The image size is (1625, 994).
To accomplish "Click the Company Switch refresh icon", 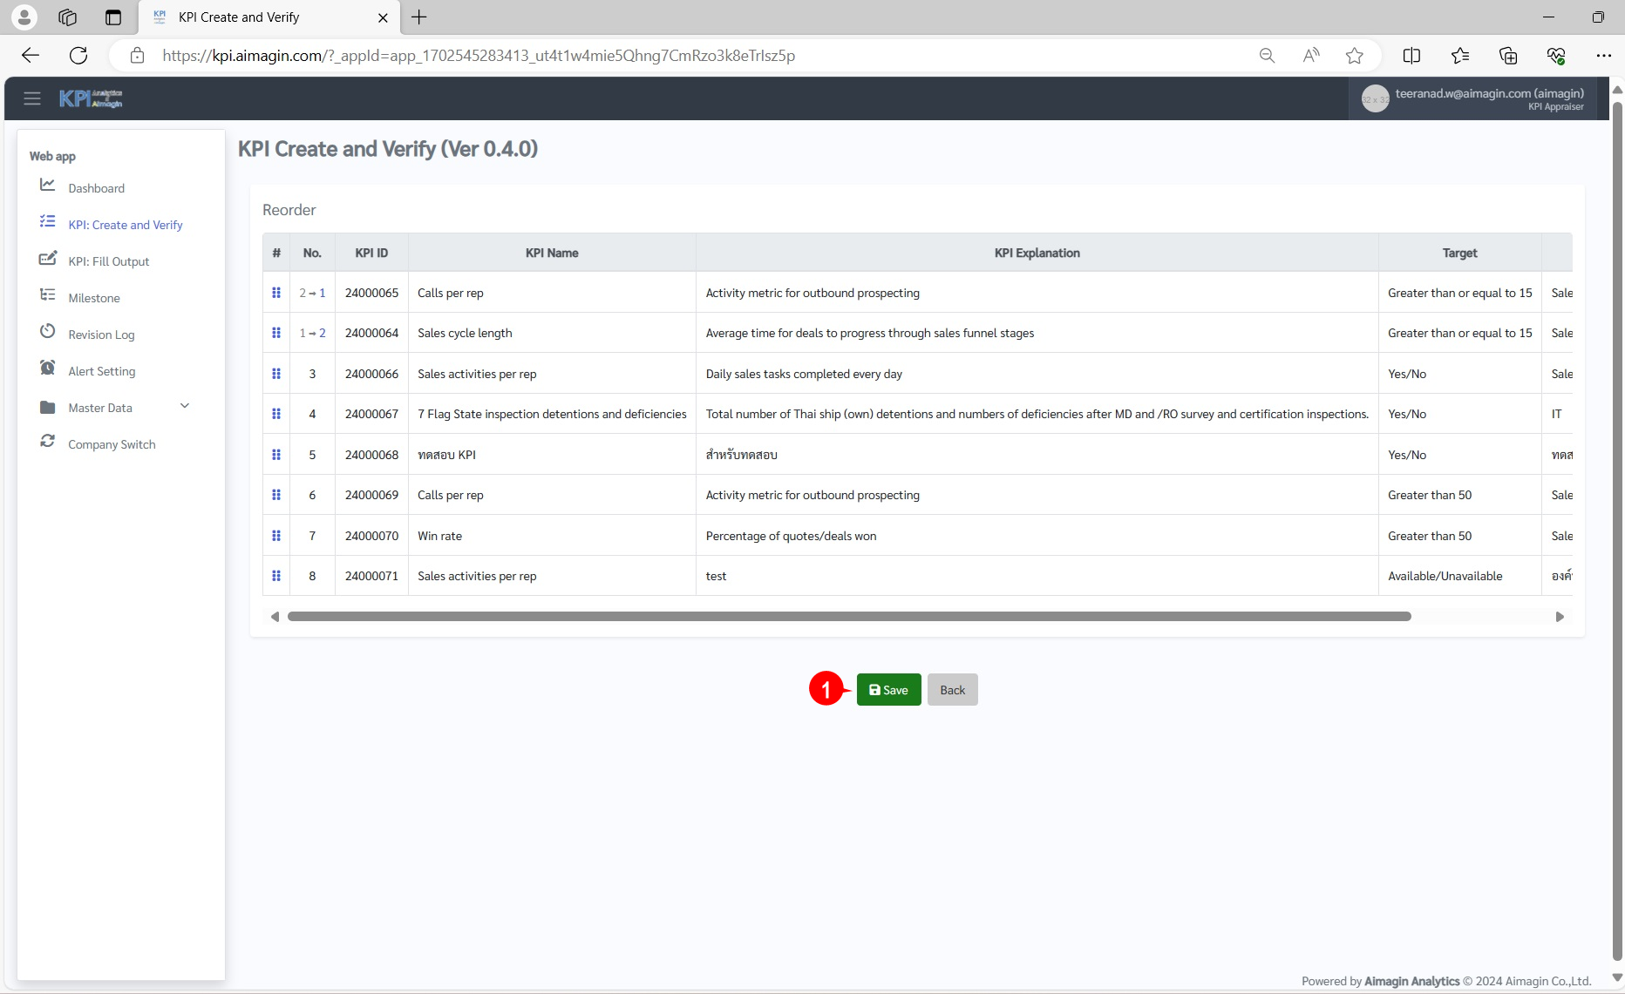I will [x=48, y=442].
